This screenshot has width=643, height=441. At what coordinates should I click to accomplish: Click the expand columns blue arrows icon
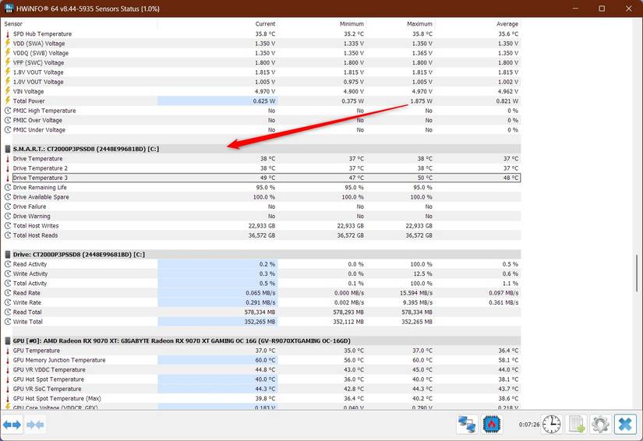point(12,425)
